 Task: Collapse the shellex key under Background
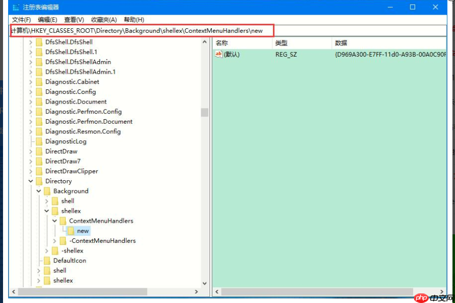pyautogui.click(x=47, y=211)
